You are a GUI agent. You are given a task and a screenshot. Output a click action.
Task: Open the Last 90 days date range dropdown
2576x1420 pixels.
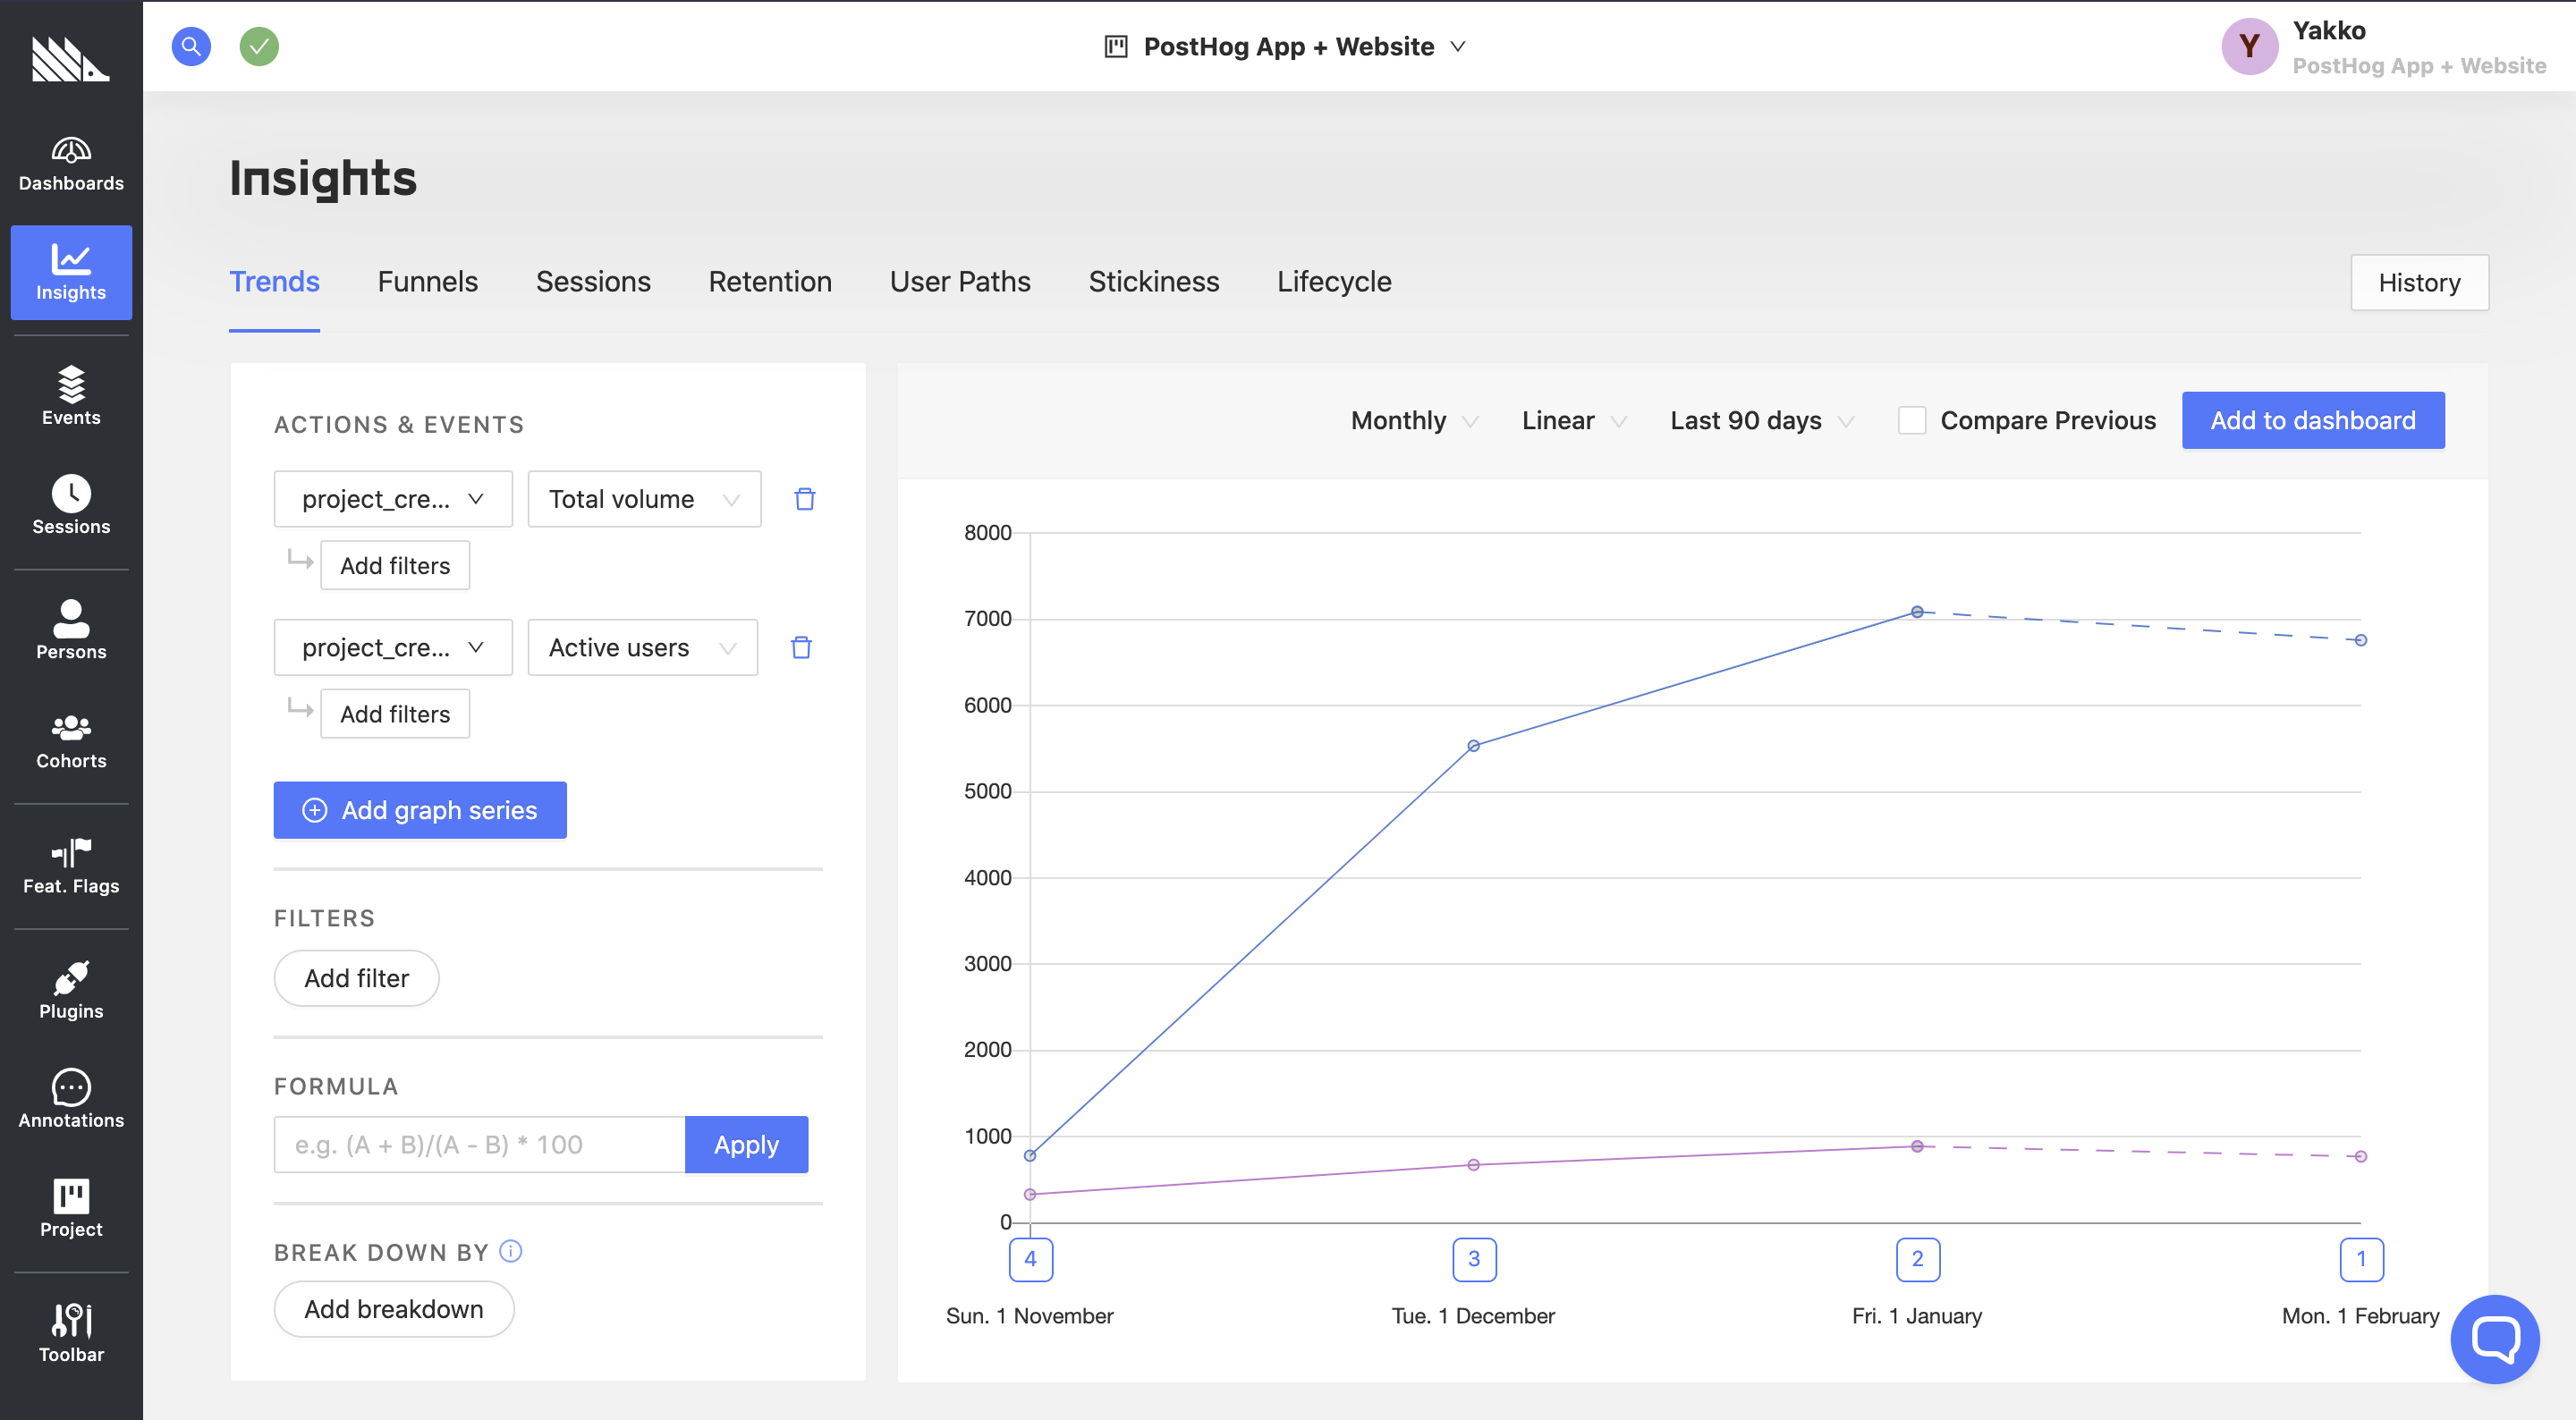point(1761,421)
